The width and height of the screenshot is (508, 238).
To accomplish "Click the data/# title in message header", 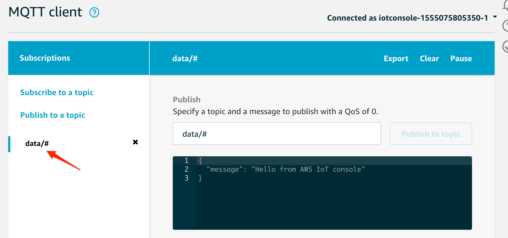I will pos(185,59).
